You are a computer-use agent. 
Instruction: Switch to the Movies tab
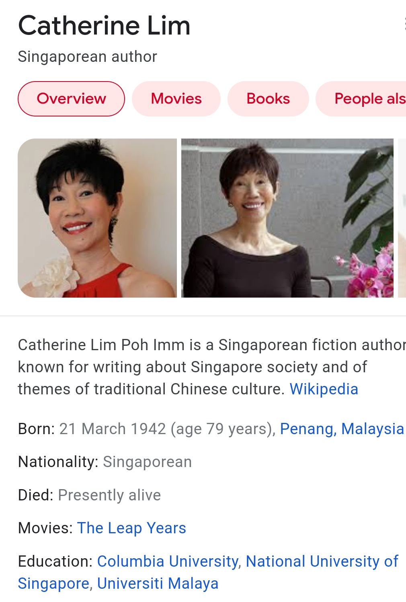176,99
